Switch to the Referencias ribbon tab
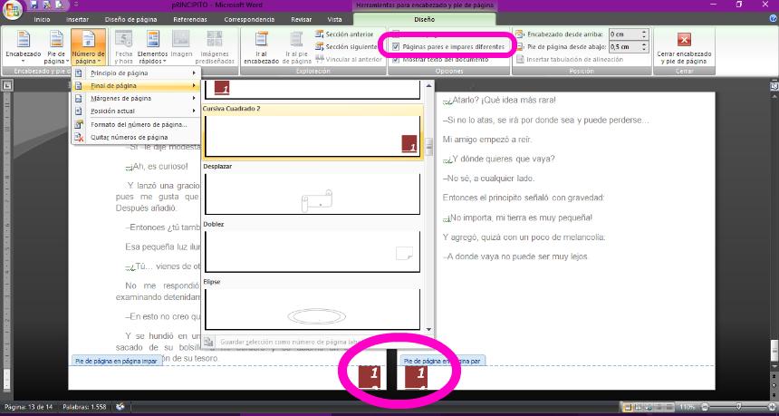Image resolution: width=779 pixels, height=416 pixels. tap(189, 19)
